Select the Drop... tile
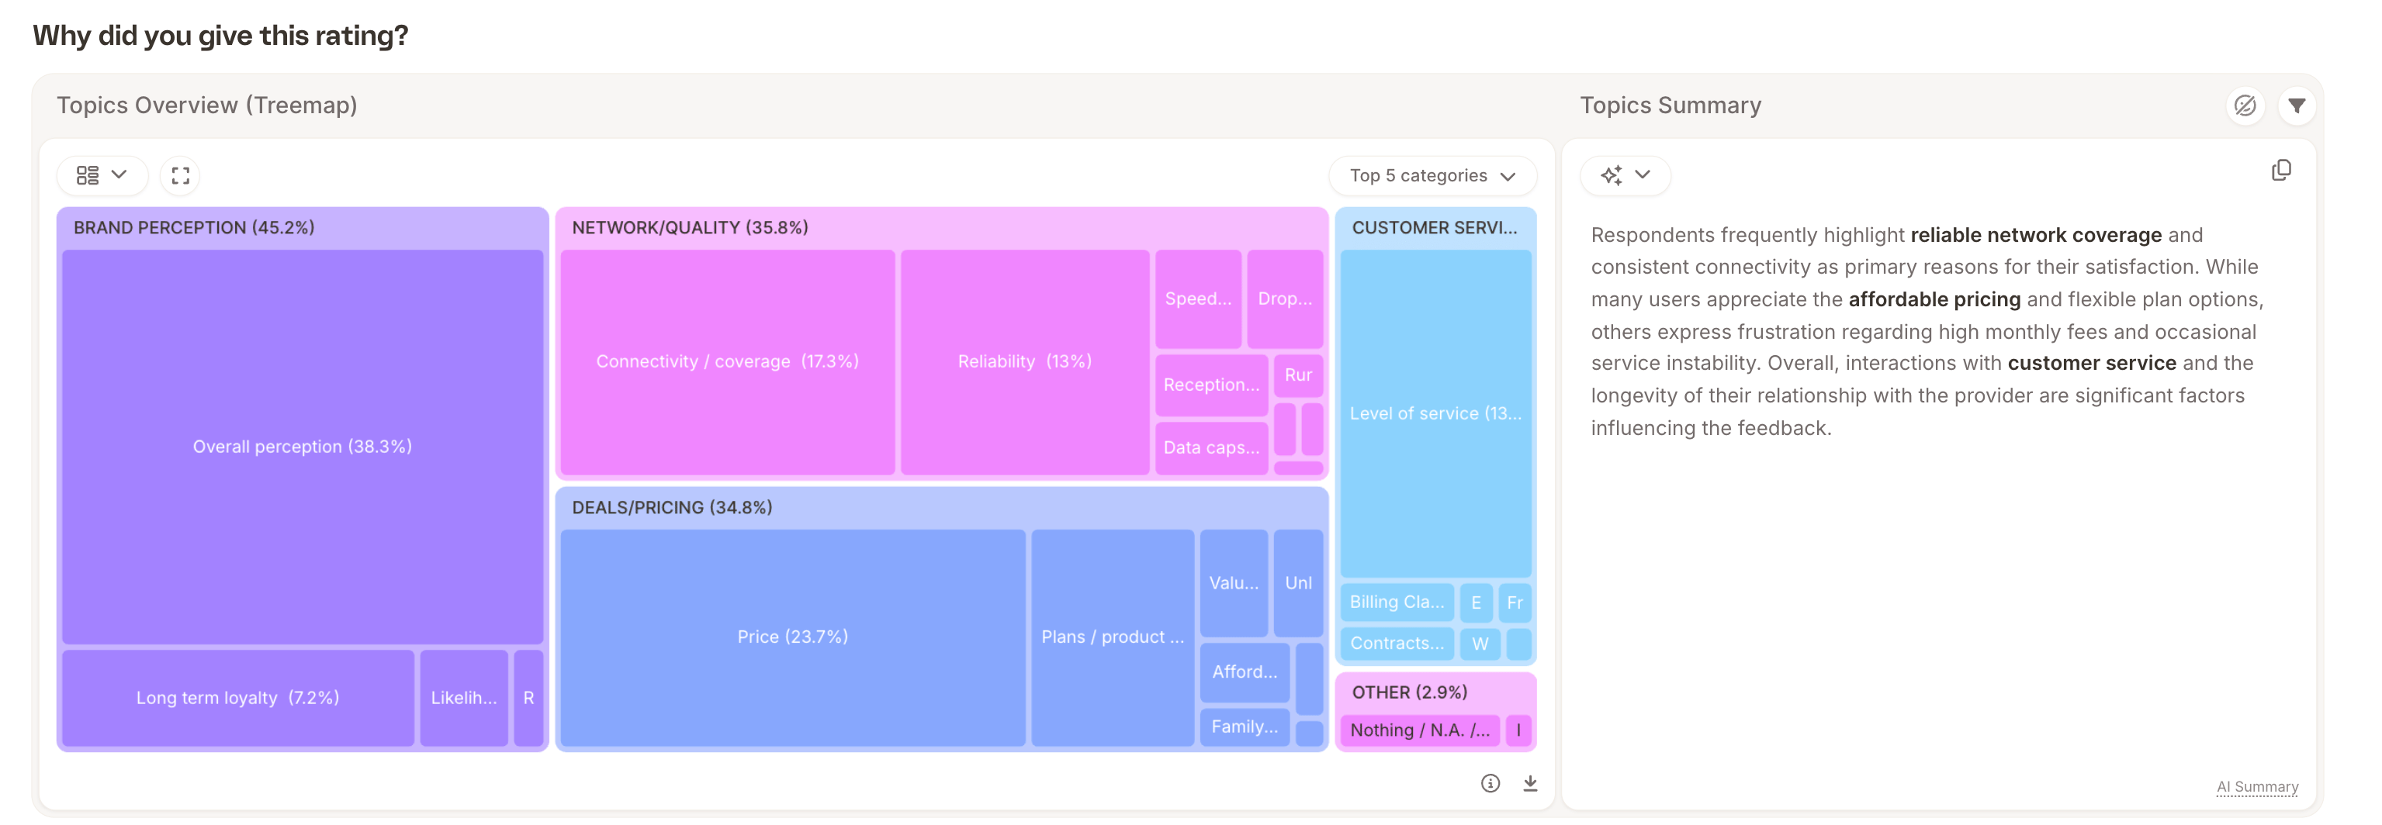This screenshot has height=825, width=2382. (1284, 299)
